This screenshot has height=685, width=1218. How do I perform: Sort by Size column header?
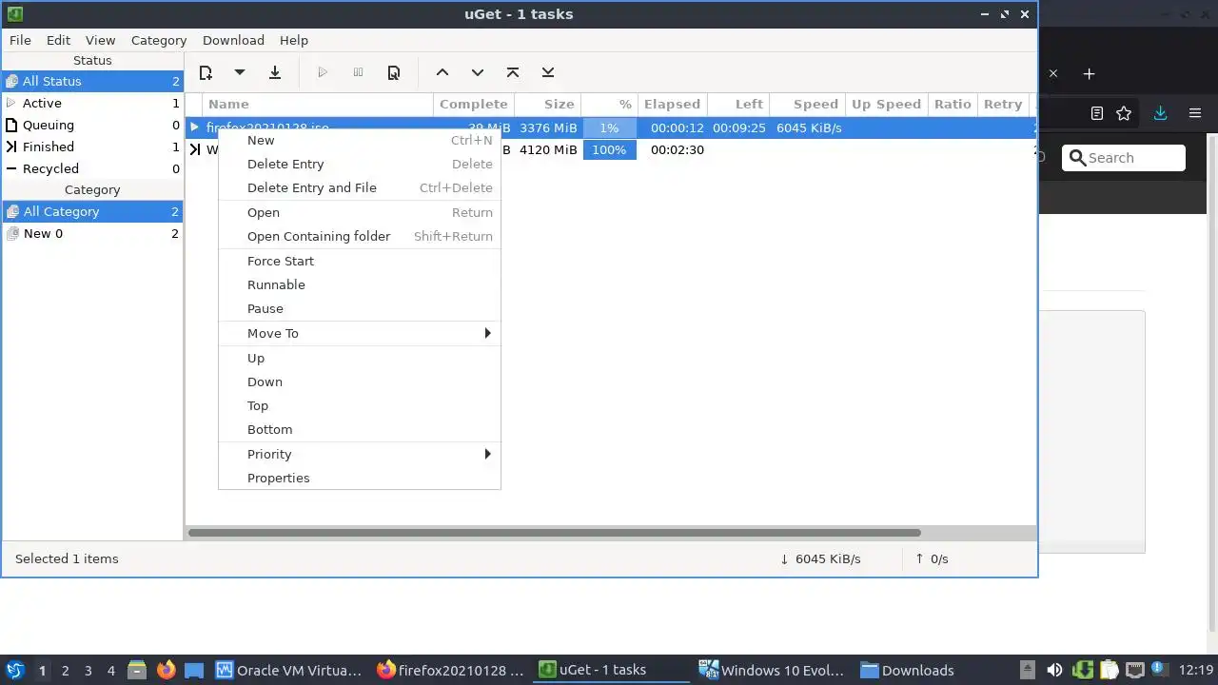[548, 104]
